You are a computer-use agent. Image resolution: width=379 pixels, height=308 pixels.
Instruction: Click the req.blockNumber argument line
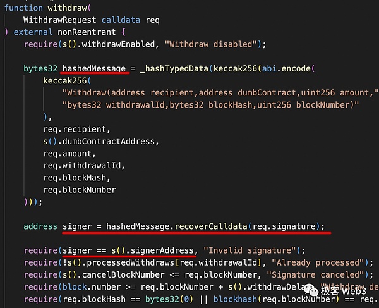80,190
